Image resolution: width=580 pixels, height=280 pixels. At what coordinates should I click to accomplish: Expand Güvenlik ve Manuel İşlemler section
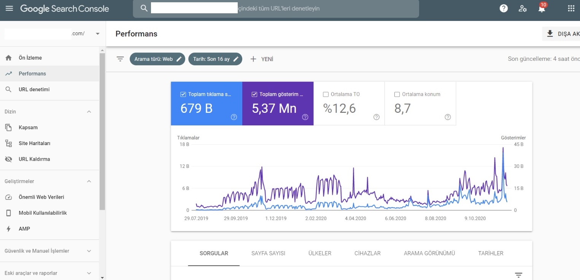click(89, 251)
